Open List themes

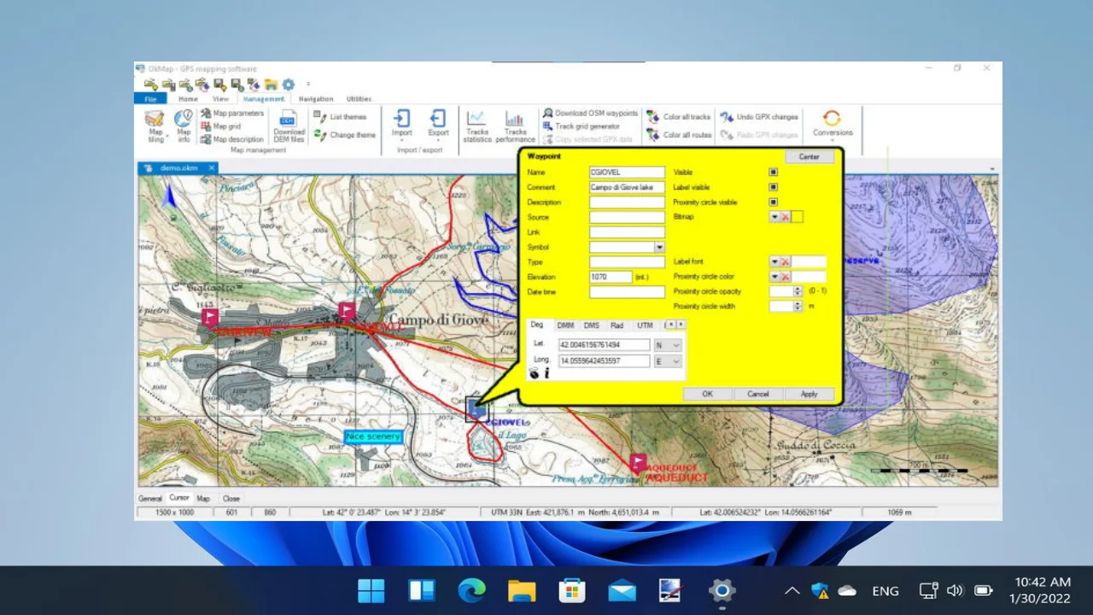point(340,116)
